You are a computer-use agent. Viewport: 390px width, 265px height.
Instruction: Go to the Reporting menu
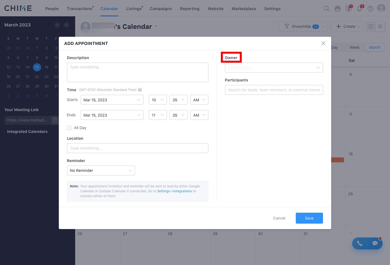190,9
